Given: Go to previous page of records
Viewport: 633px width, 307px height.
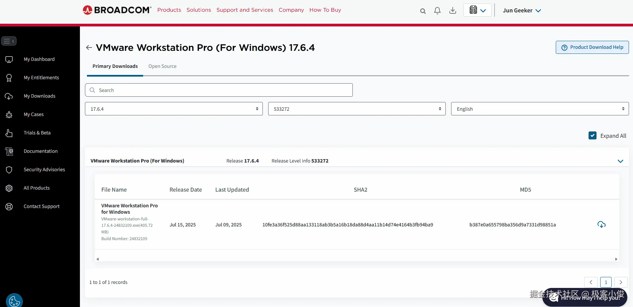Looking at the screenshot, I should 591,282.
